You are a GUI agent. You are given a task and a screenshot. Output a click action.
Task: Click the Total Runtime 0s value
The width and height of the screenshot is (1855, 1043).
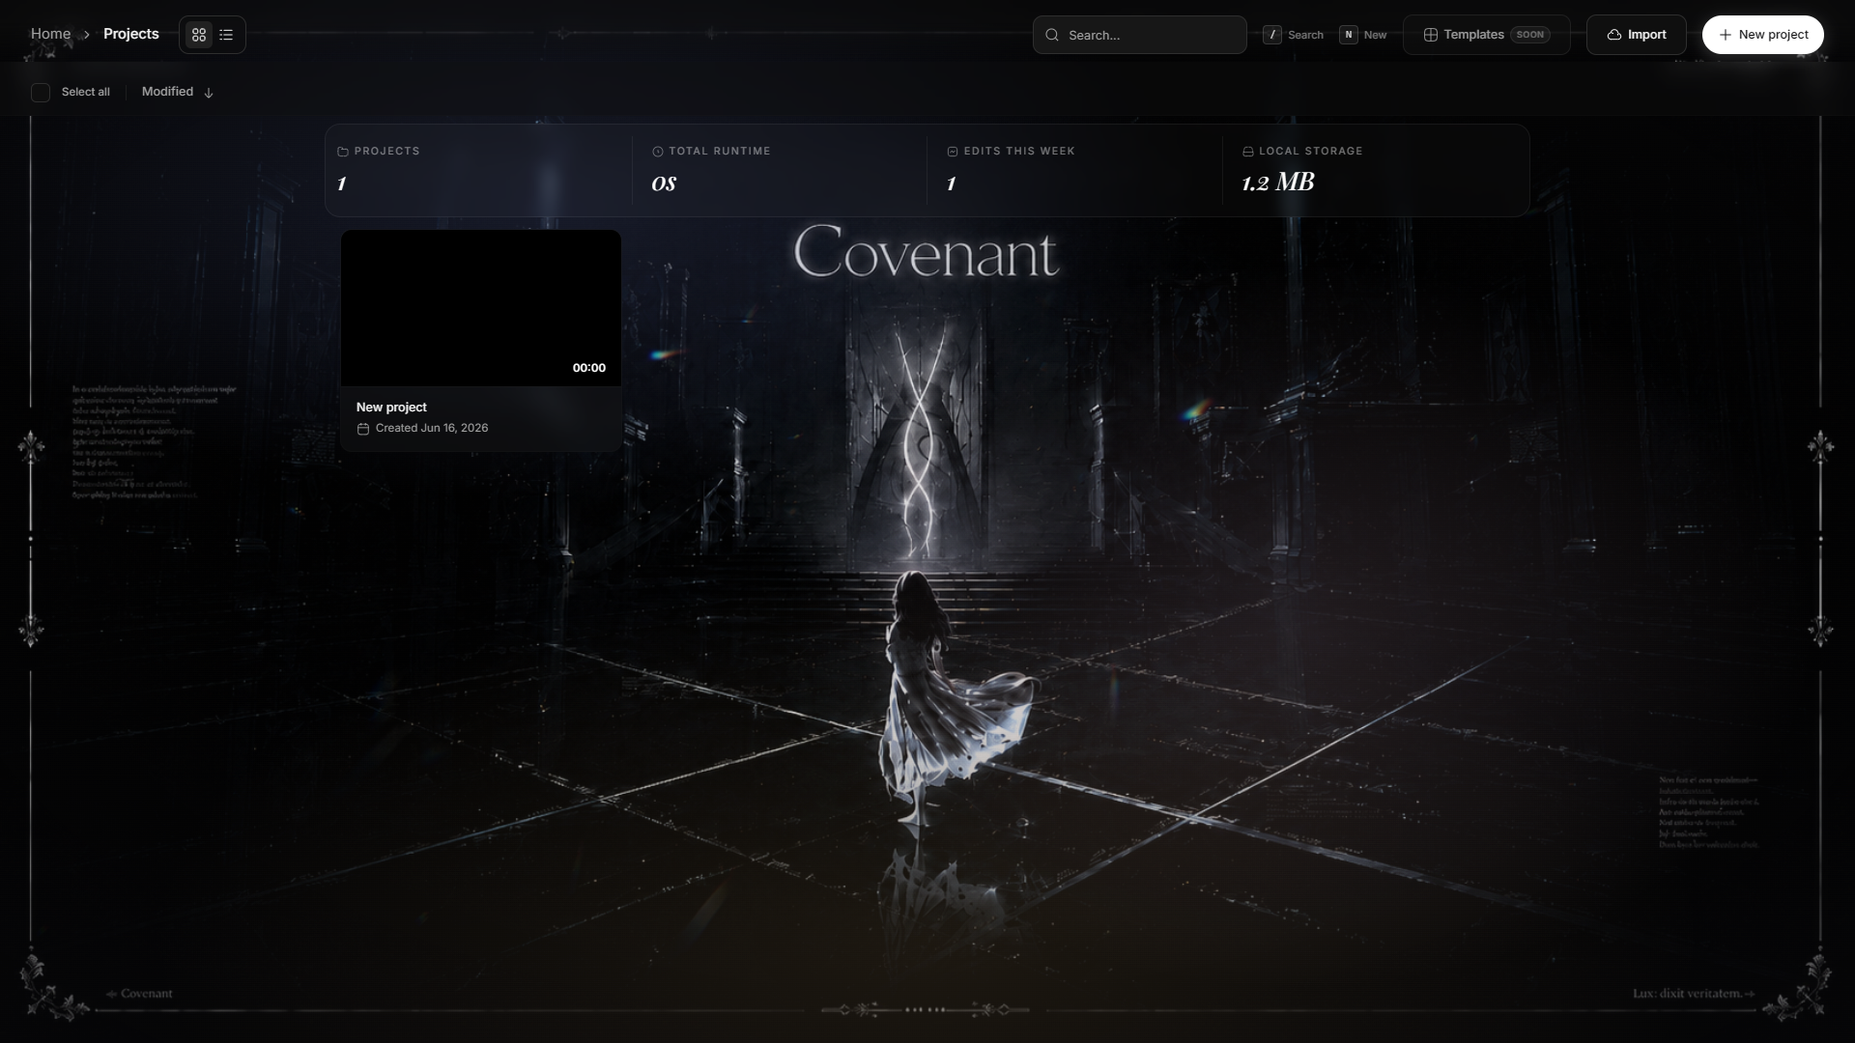[664, 183]
